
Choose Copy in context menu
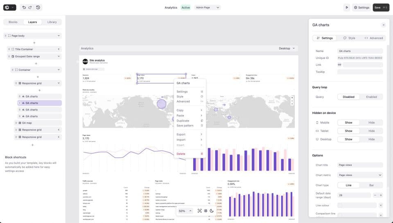pos(190,110)
